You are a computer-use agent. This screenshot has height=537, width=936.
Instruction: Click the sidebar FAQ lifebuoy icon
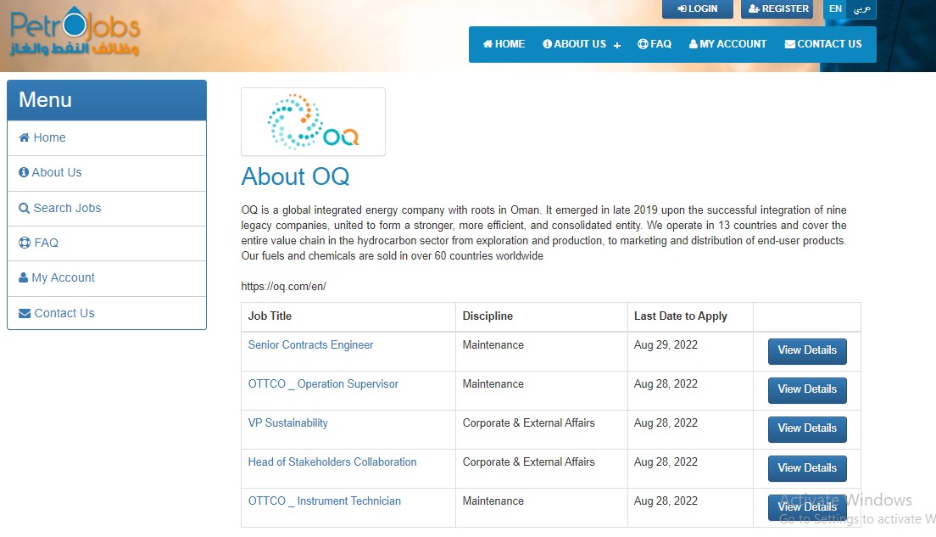[25, 243]
